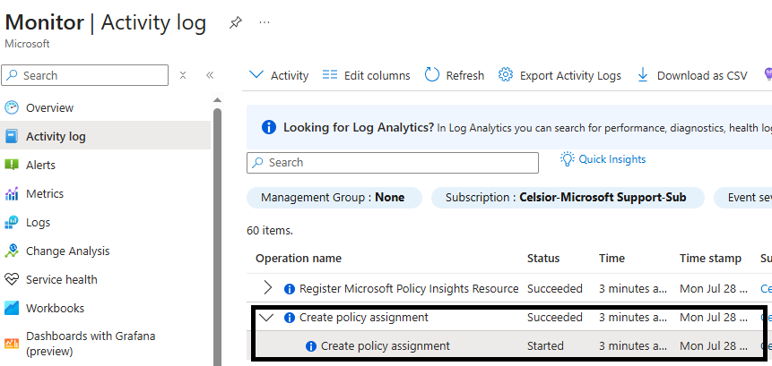Click the sidebar vertical scrollbar
This screenshot has width=772, height=366.
(217, 237)
